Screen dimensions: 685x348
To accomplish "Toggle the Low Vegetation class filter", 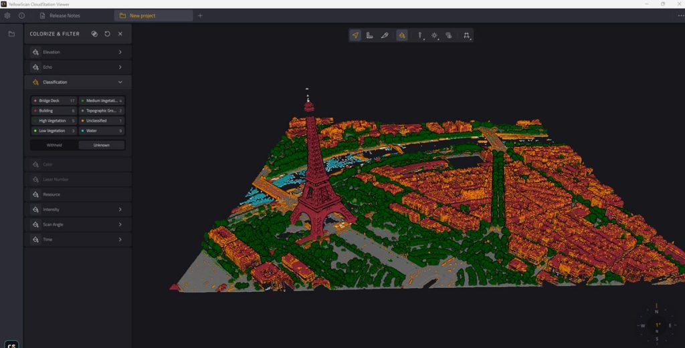I will click(x=54, y=131).
